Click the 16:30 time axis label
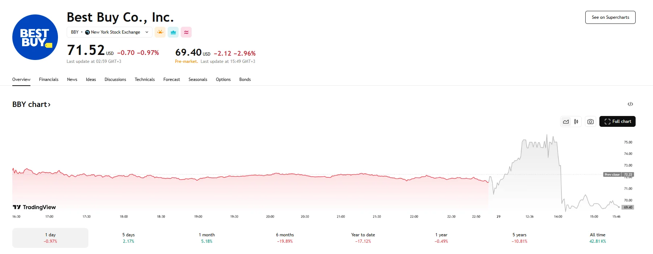Image resolution: width=653 pixels, height=254 pixels. tap(16, 217)
